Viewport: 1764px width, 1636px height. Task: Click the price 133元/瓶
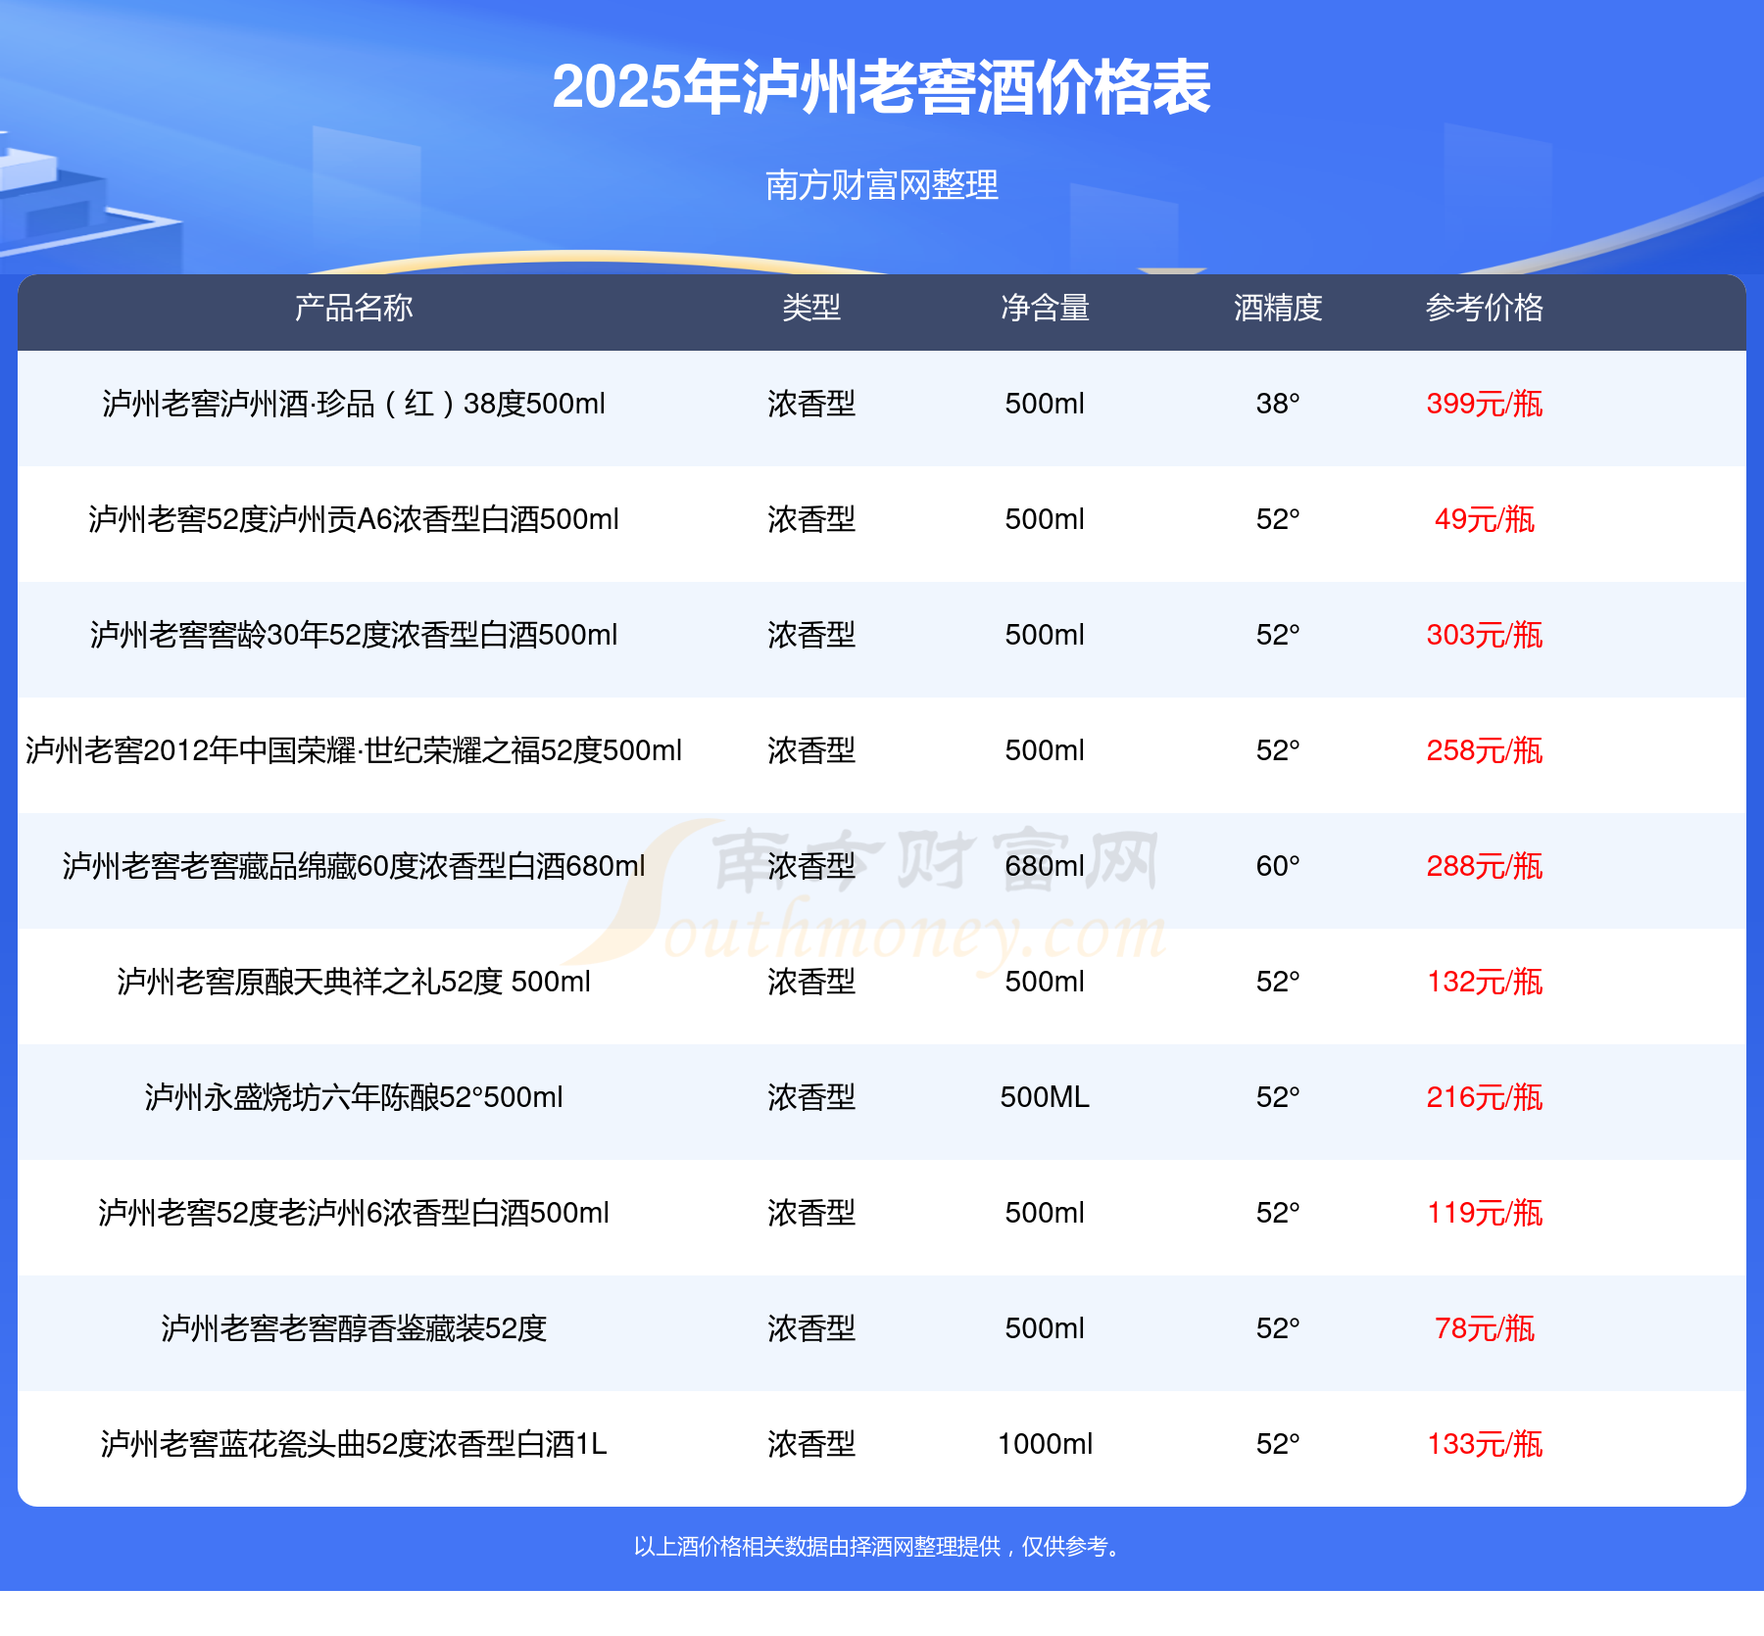coord(1485,1444)
